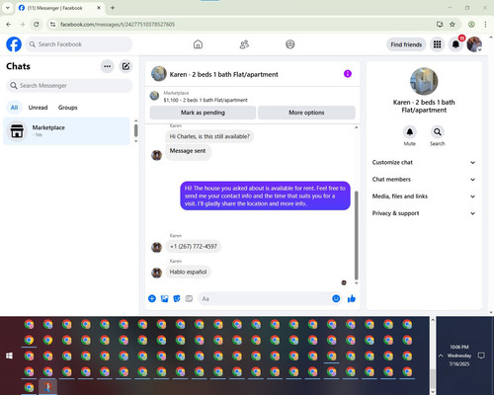Screen dimensions: 494x395
Task: Send a thumbs-up like
Action: (352, 298)
